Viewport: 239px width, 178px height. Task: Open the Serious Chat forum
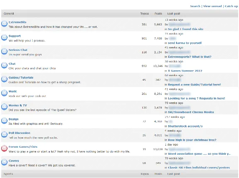pyautogui.click(x=18, y=50)
